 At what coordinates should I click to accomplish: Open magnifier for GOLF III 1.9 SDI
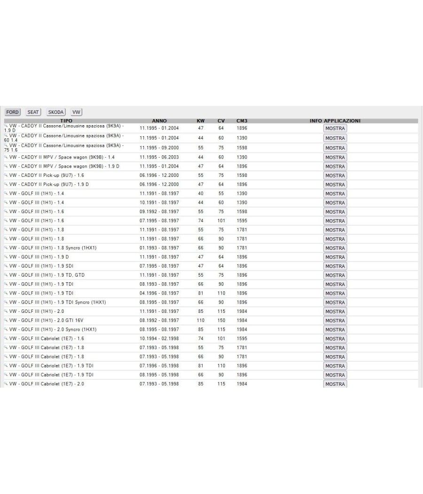(6, 266)
